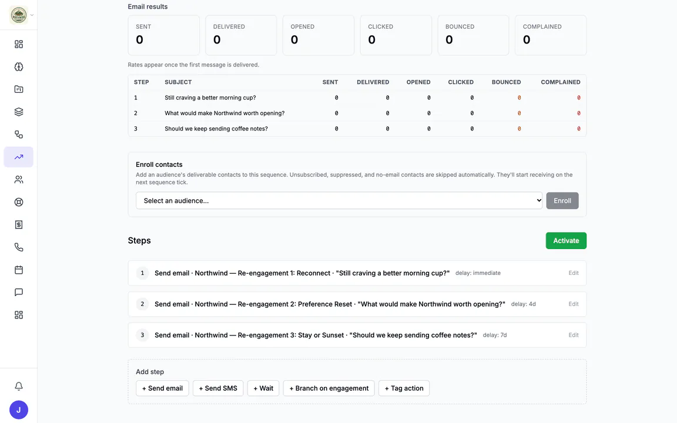This screenshot has height=423, width=677.
Task: Open the phone calls icon in sidebar
Action: (19, 247)
